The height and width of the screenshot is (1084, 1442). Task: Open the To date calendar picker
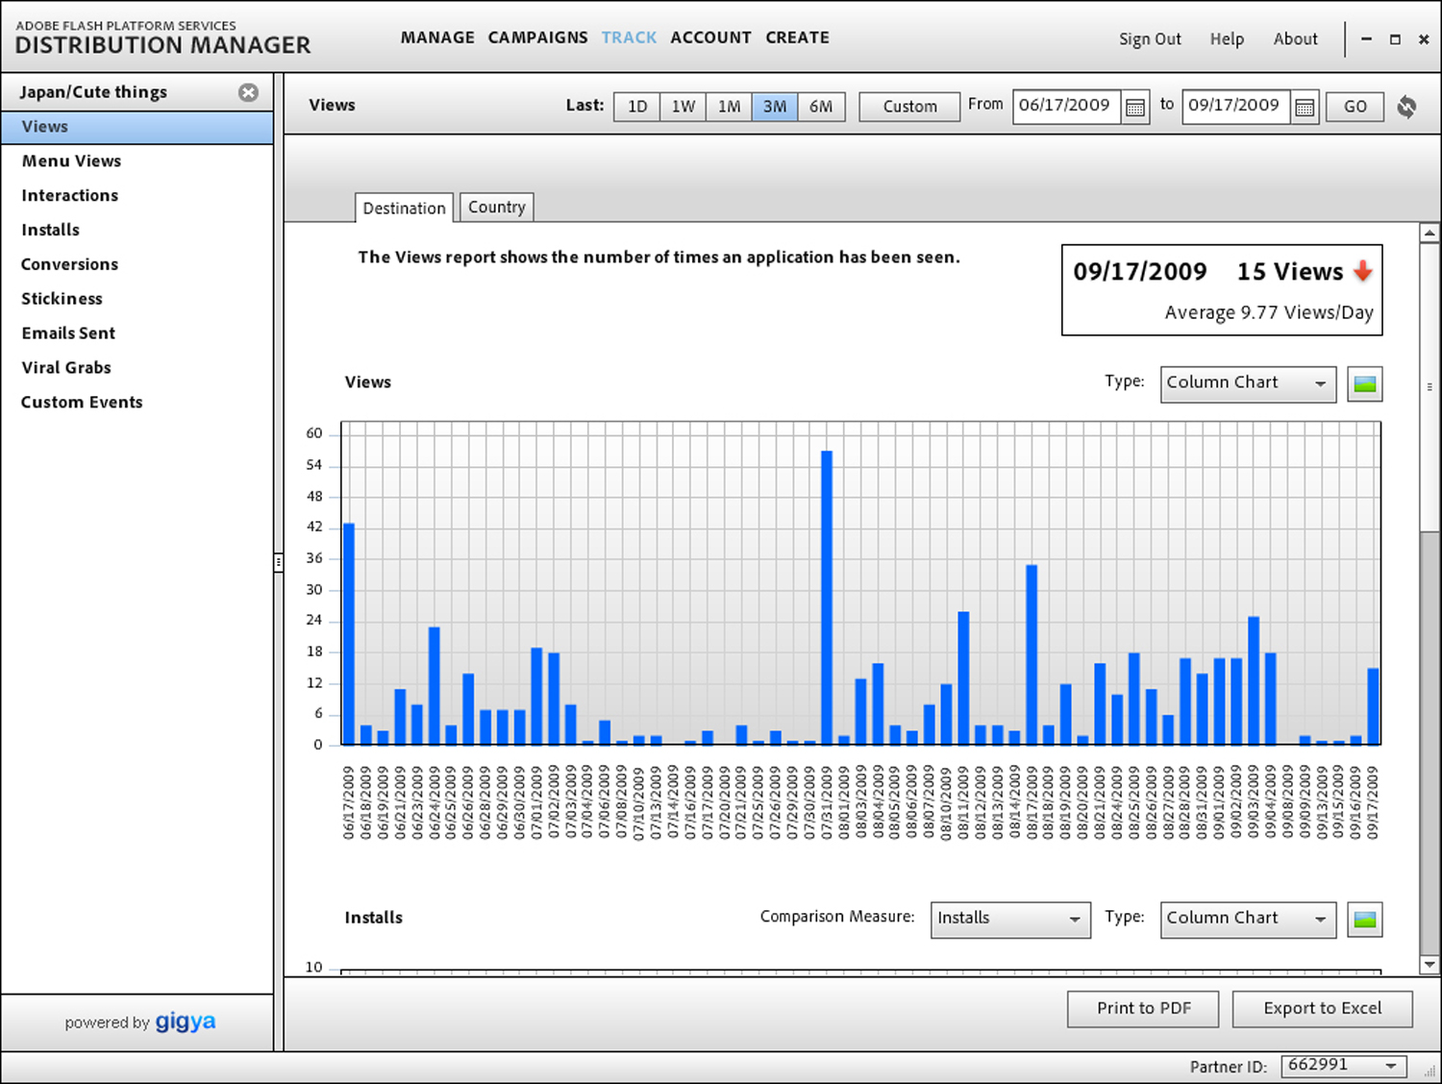coord(1305,107)
